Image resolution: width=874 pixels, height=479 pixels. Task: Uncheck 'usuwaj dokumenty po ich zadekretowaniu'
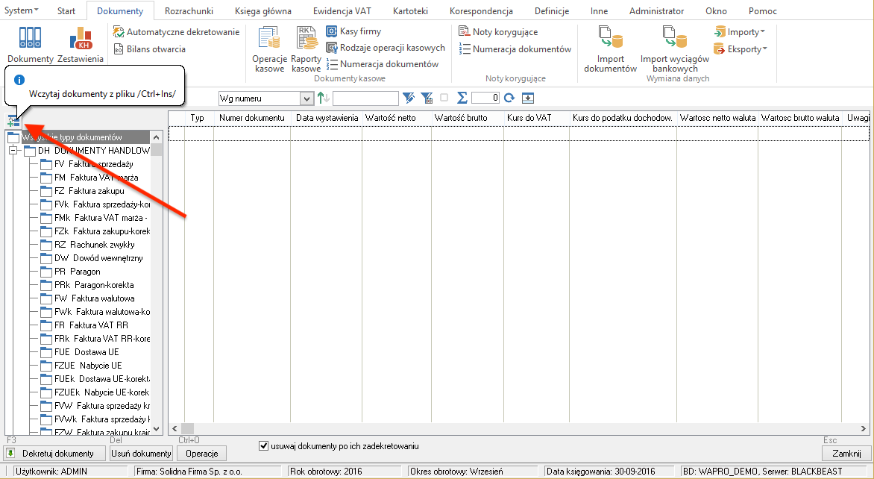[x=263, y=446]
